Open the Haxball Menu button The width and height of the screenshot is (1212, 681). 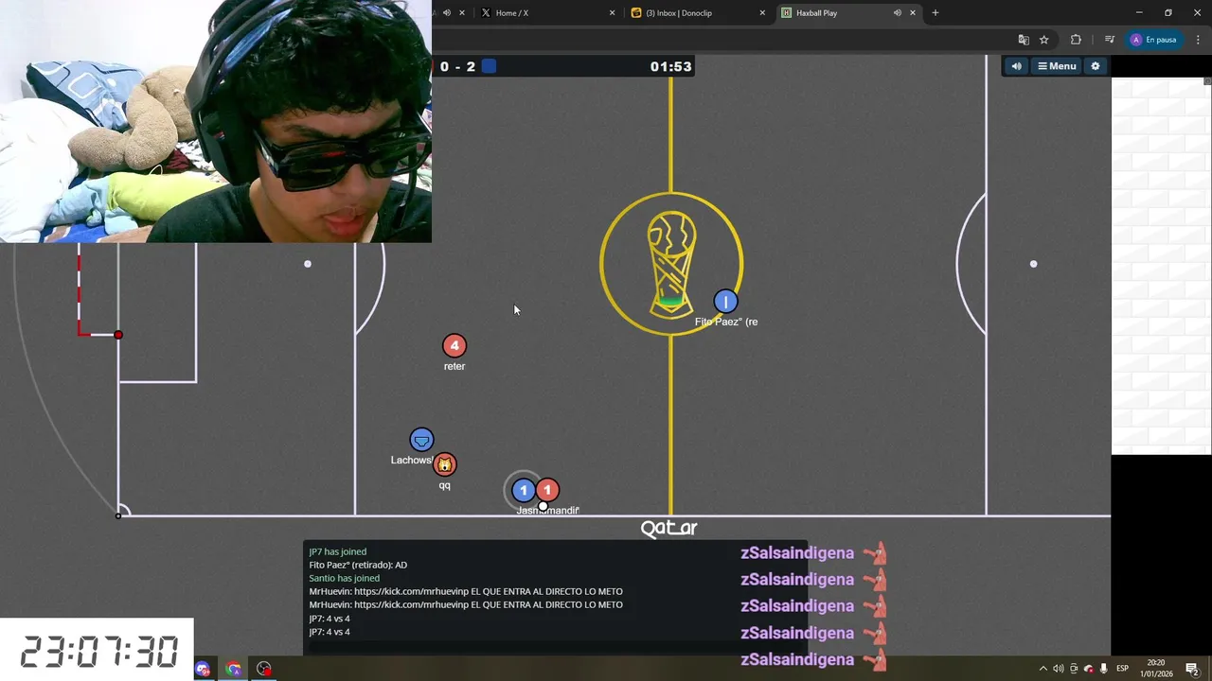click(1057, 66)
